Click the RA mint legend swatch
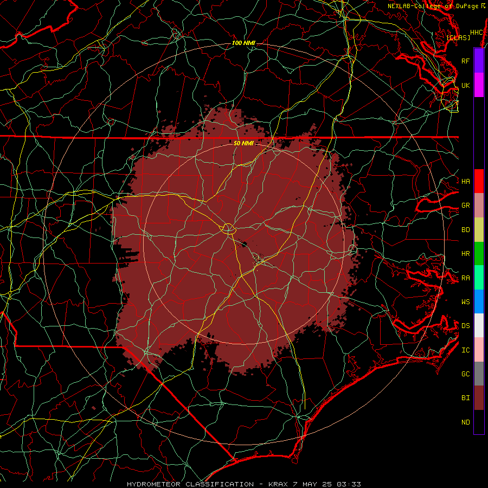The image size is (488, 488). tap(479, 278)
